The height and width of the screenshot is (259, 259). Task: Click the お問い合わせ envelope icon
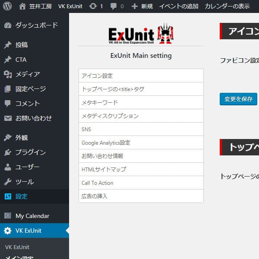(x=8, y=118)
